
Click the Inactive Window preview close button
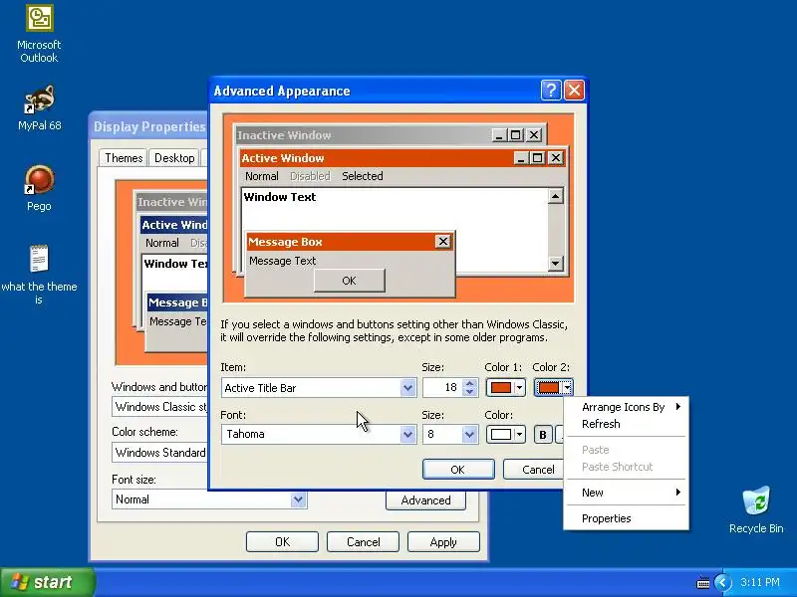(x=534, y=135)
